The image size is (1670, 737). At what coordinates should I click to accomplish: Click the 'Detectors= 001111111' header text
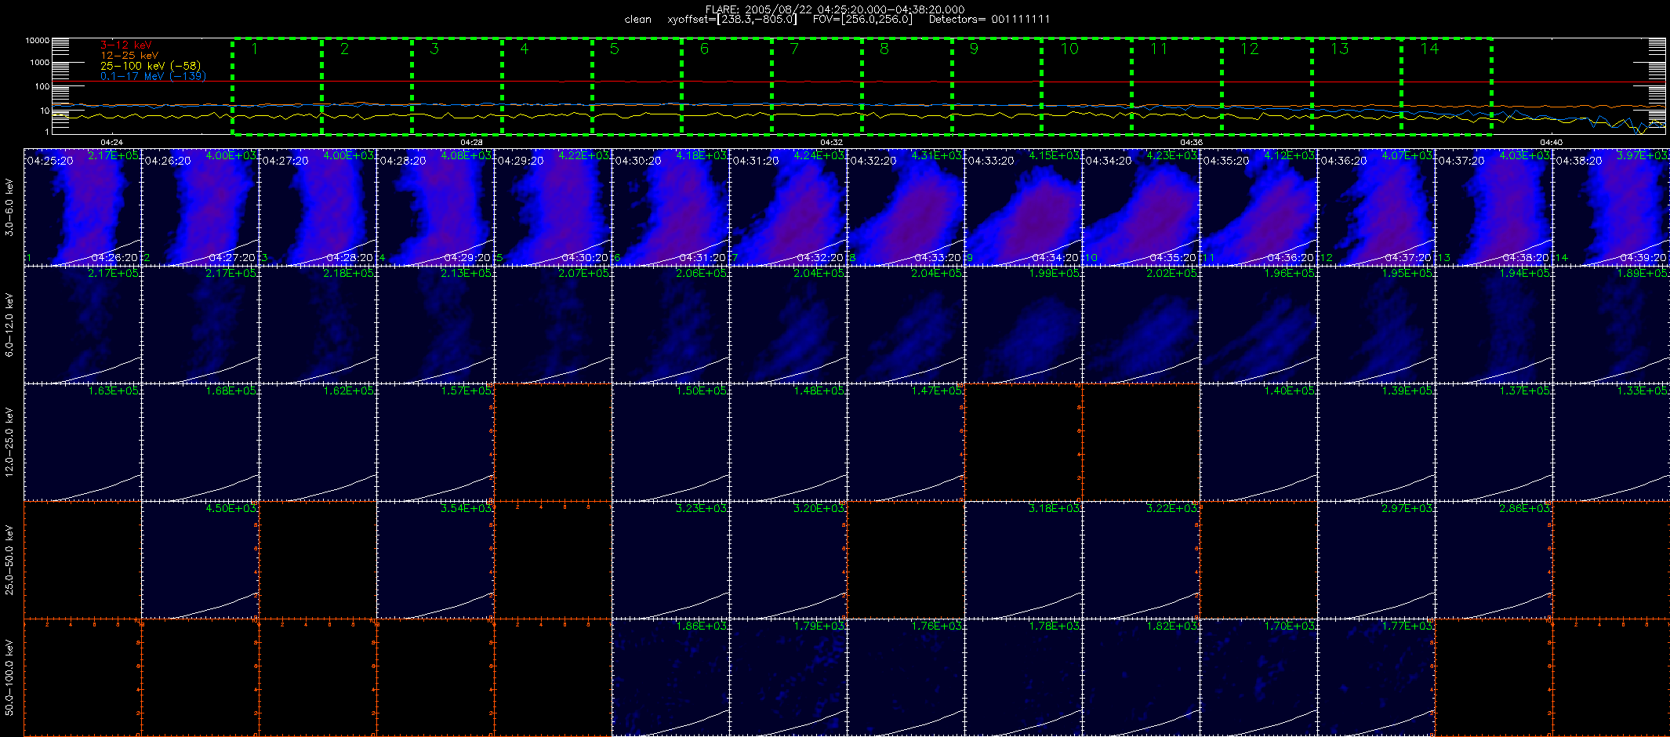(989, 19)
